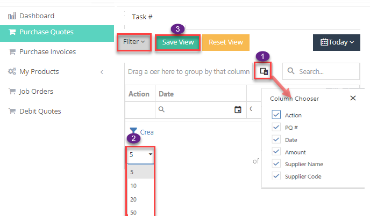Click the blue filter funnel icon

coord(133,131)
